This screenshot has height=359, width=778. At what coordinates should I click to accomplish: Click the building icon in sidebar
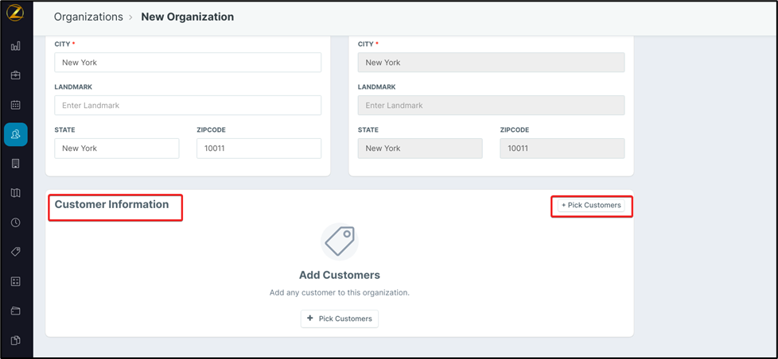pyautogui.click(x=15, y=164)
